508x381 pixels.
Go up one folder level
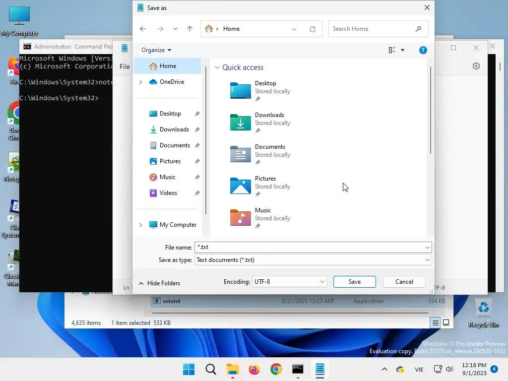(190, 29)
